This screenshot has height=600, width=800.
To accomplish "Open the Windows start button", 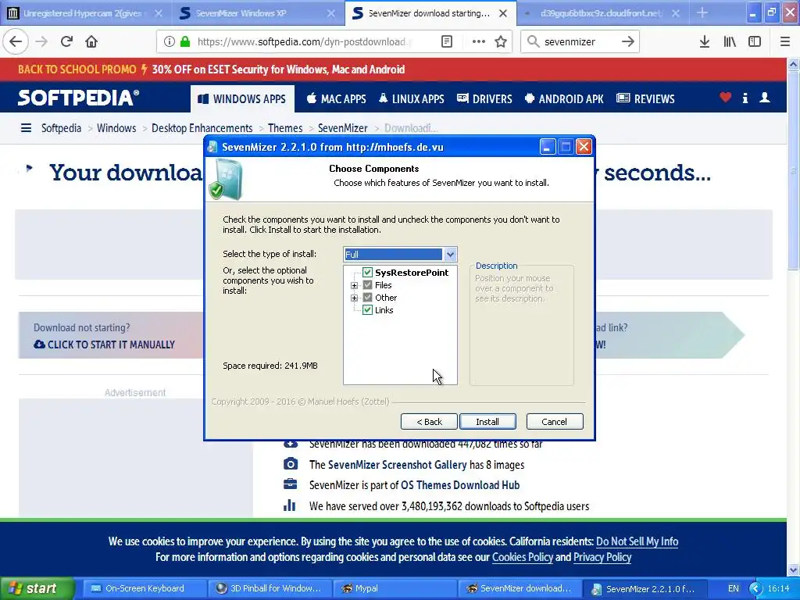I will coord(36,588).
